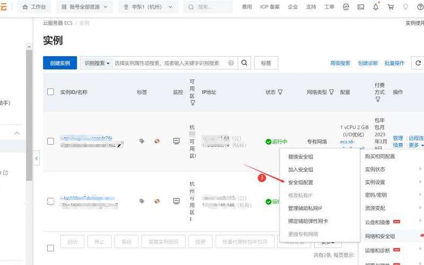
Task: Select 云盘和镜像 menu entry
Action: [x=377, y=222]
